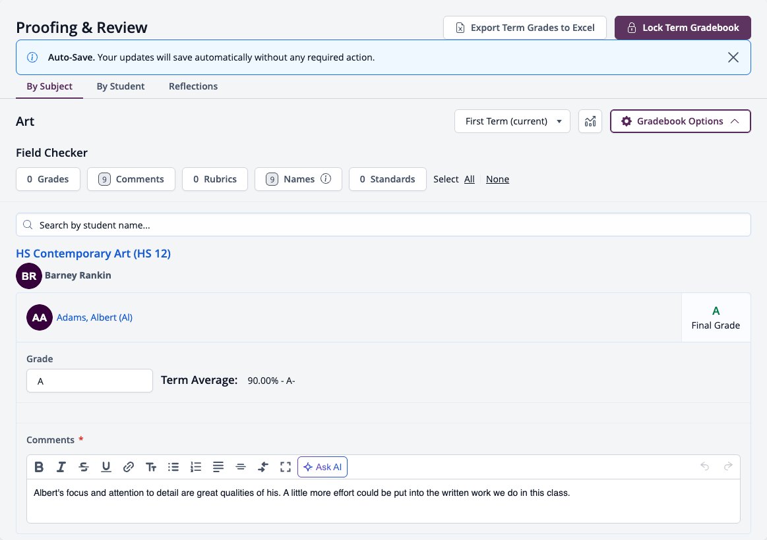Click Lock Term Gradebook button

click(683, 28)
